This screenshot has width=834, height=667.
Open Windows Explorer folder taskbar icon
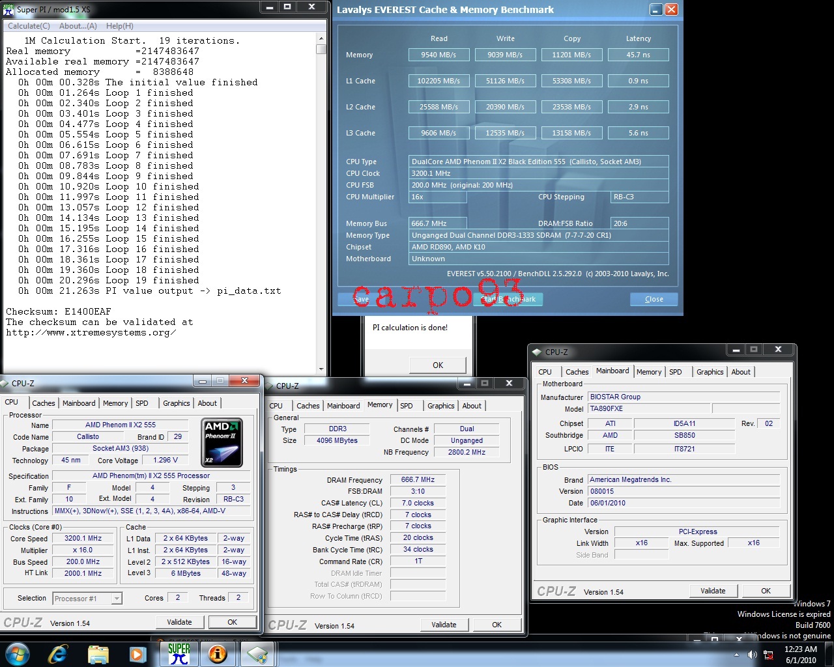[98, 653]
